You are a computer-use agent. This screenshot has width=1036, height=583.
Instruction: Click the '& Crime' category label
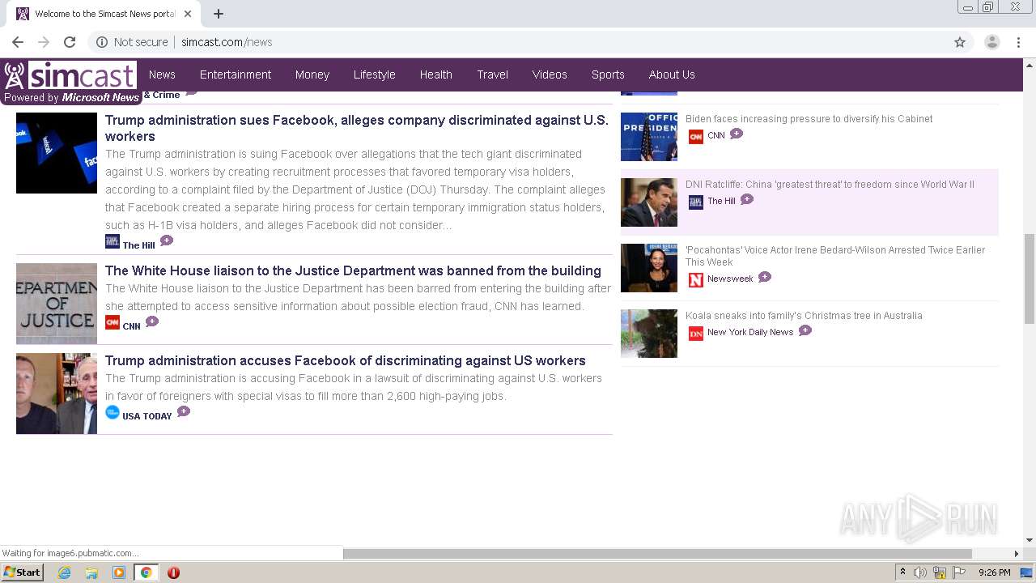tap(161, 95)
